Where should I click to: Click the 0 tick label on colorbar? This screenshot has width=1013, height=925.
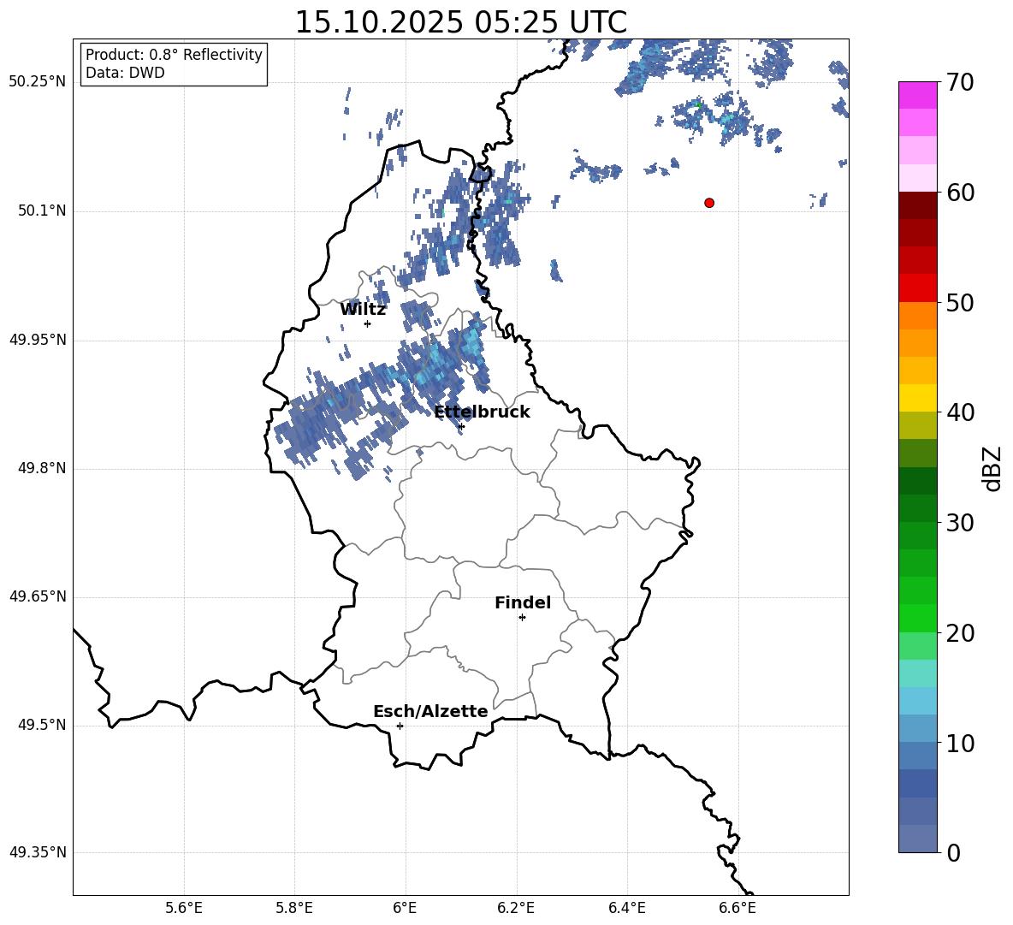pos(953,852)
